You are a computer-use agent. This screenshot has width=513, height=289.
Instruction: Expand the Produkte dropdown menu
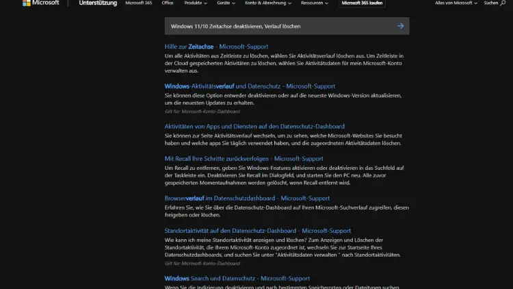[196, 3]
